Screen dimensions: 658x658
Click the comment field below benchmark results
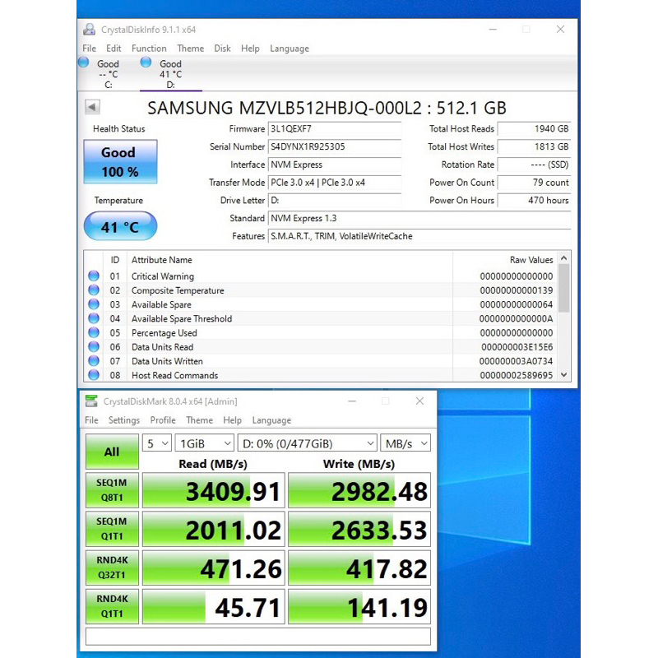(x=260, y=637)
